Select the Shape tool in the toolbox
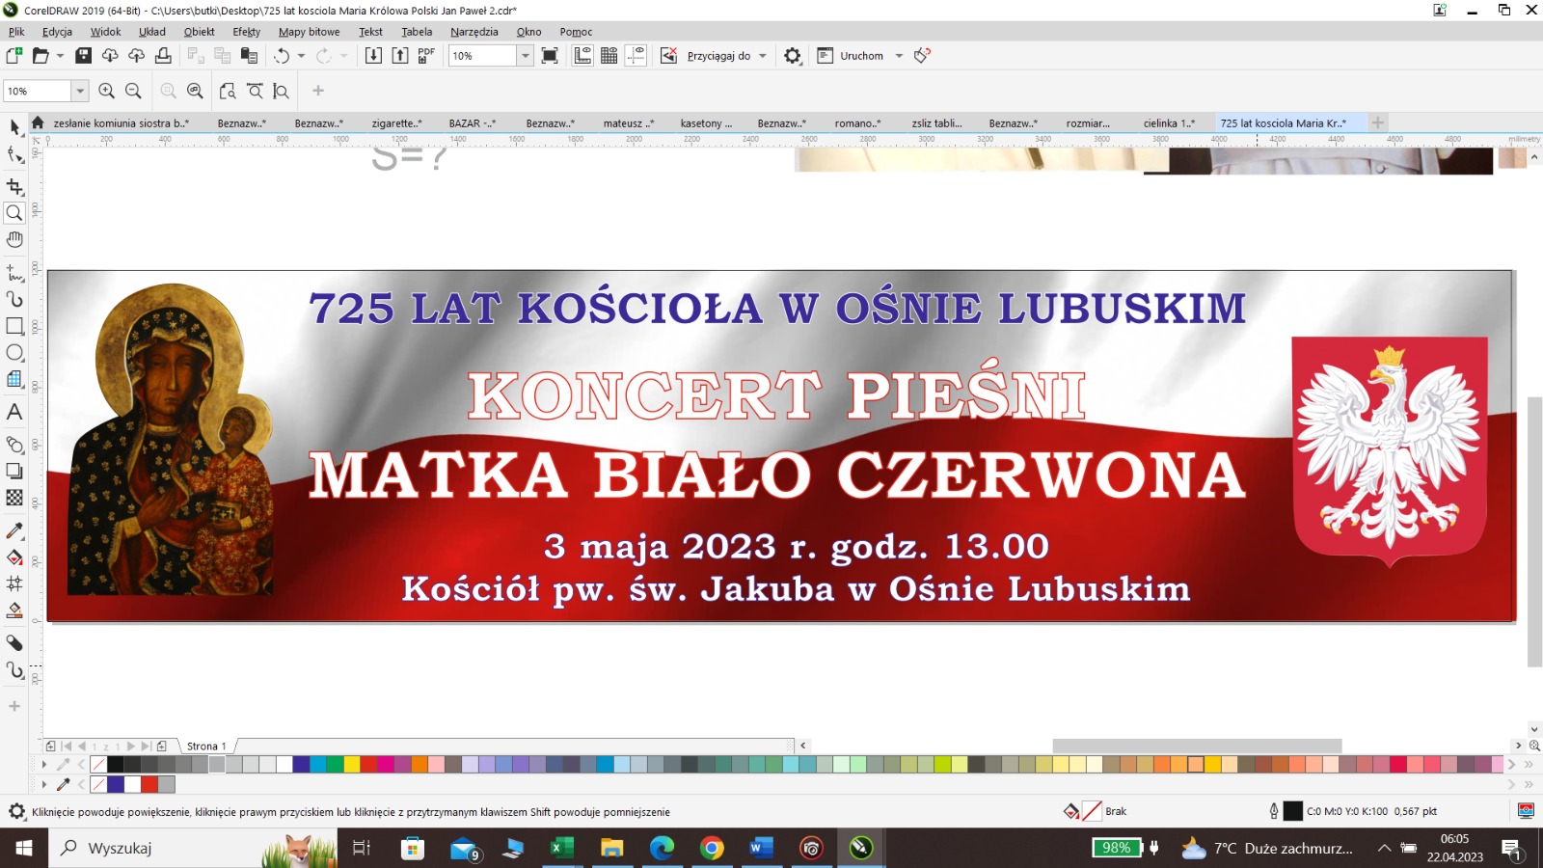The height and width of the screenshot is (868, 1543). tap(14, 155)
